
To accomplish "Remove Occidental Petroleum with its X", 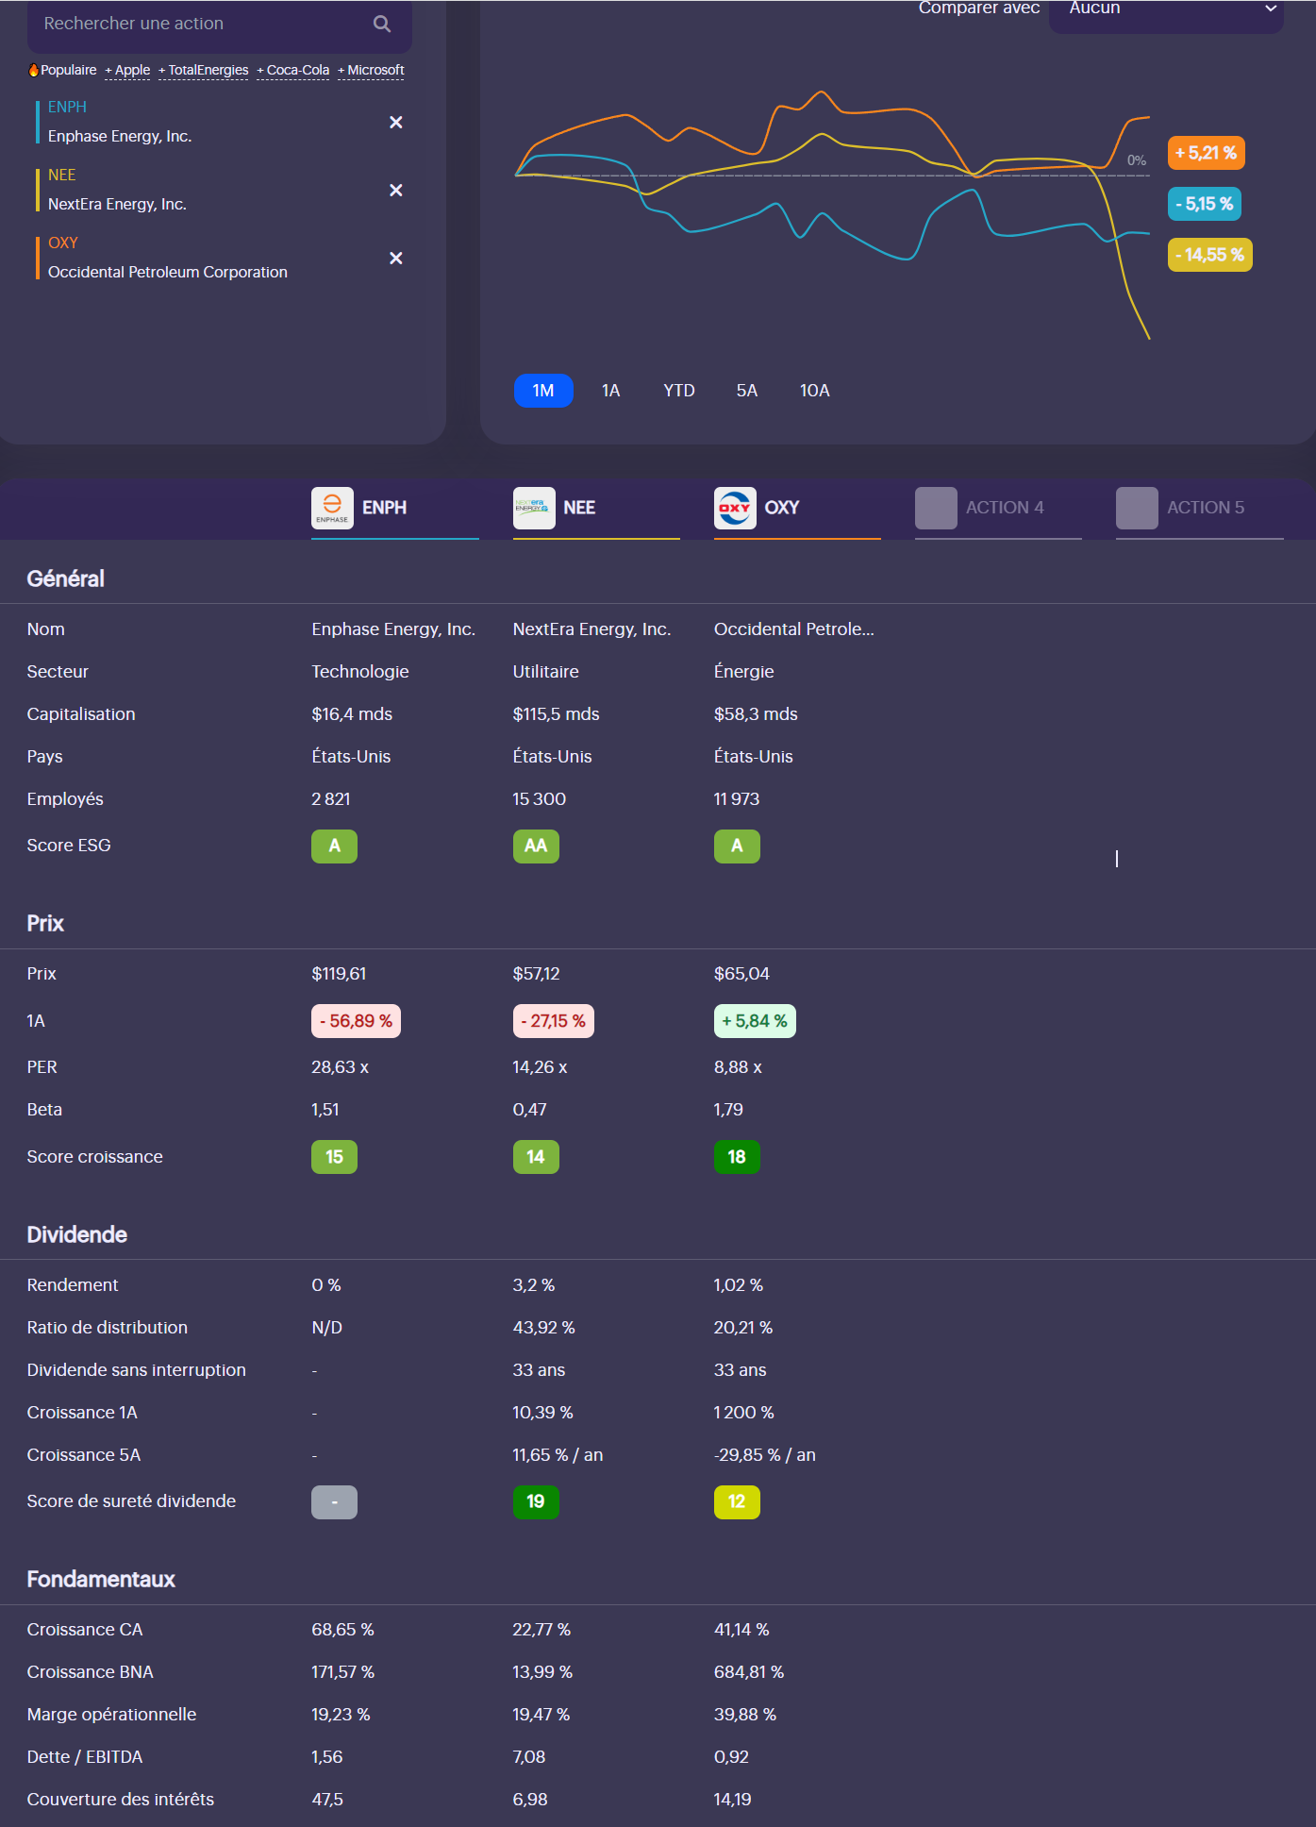I will (396, 259).
